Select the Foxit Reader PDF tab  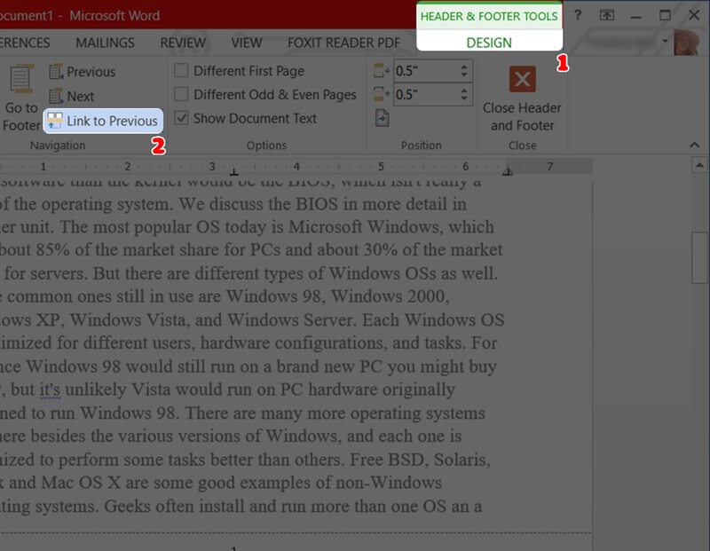coord(343,43)
